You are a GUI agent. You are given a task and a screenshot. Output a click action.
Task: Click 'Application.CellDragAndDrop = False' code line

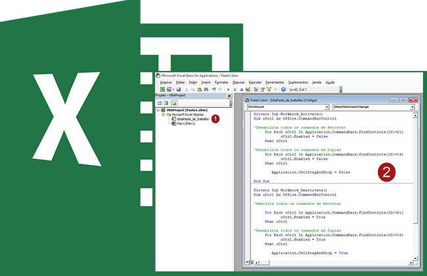click(x=311, y=172)
